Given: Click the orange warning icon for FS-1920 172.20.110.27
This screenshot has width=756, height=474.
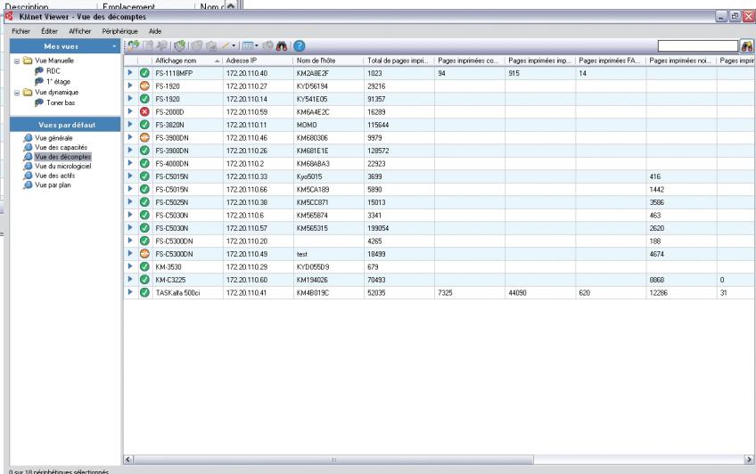Looking at the screenshot, I should [144, 86].
